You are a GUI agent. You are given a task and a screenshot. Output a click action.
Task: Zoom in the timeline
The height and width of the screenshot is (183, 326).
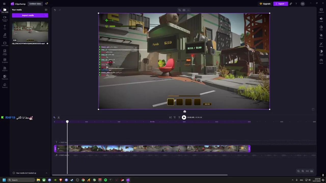(x=303, y=171)
